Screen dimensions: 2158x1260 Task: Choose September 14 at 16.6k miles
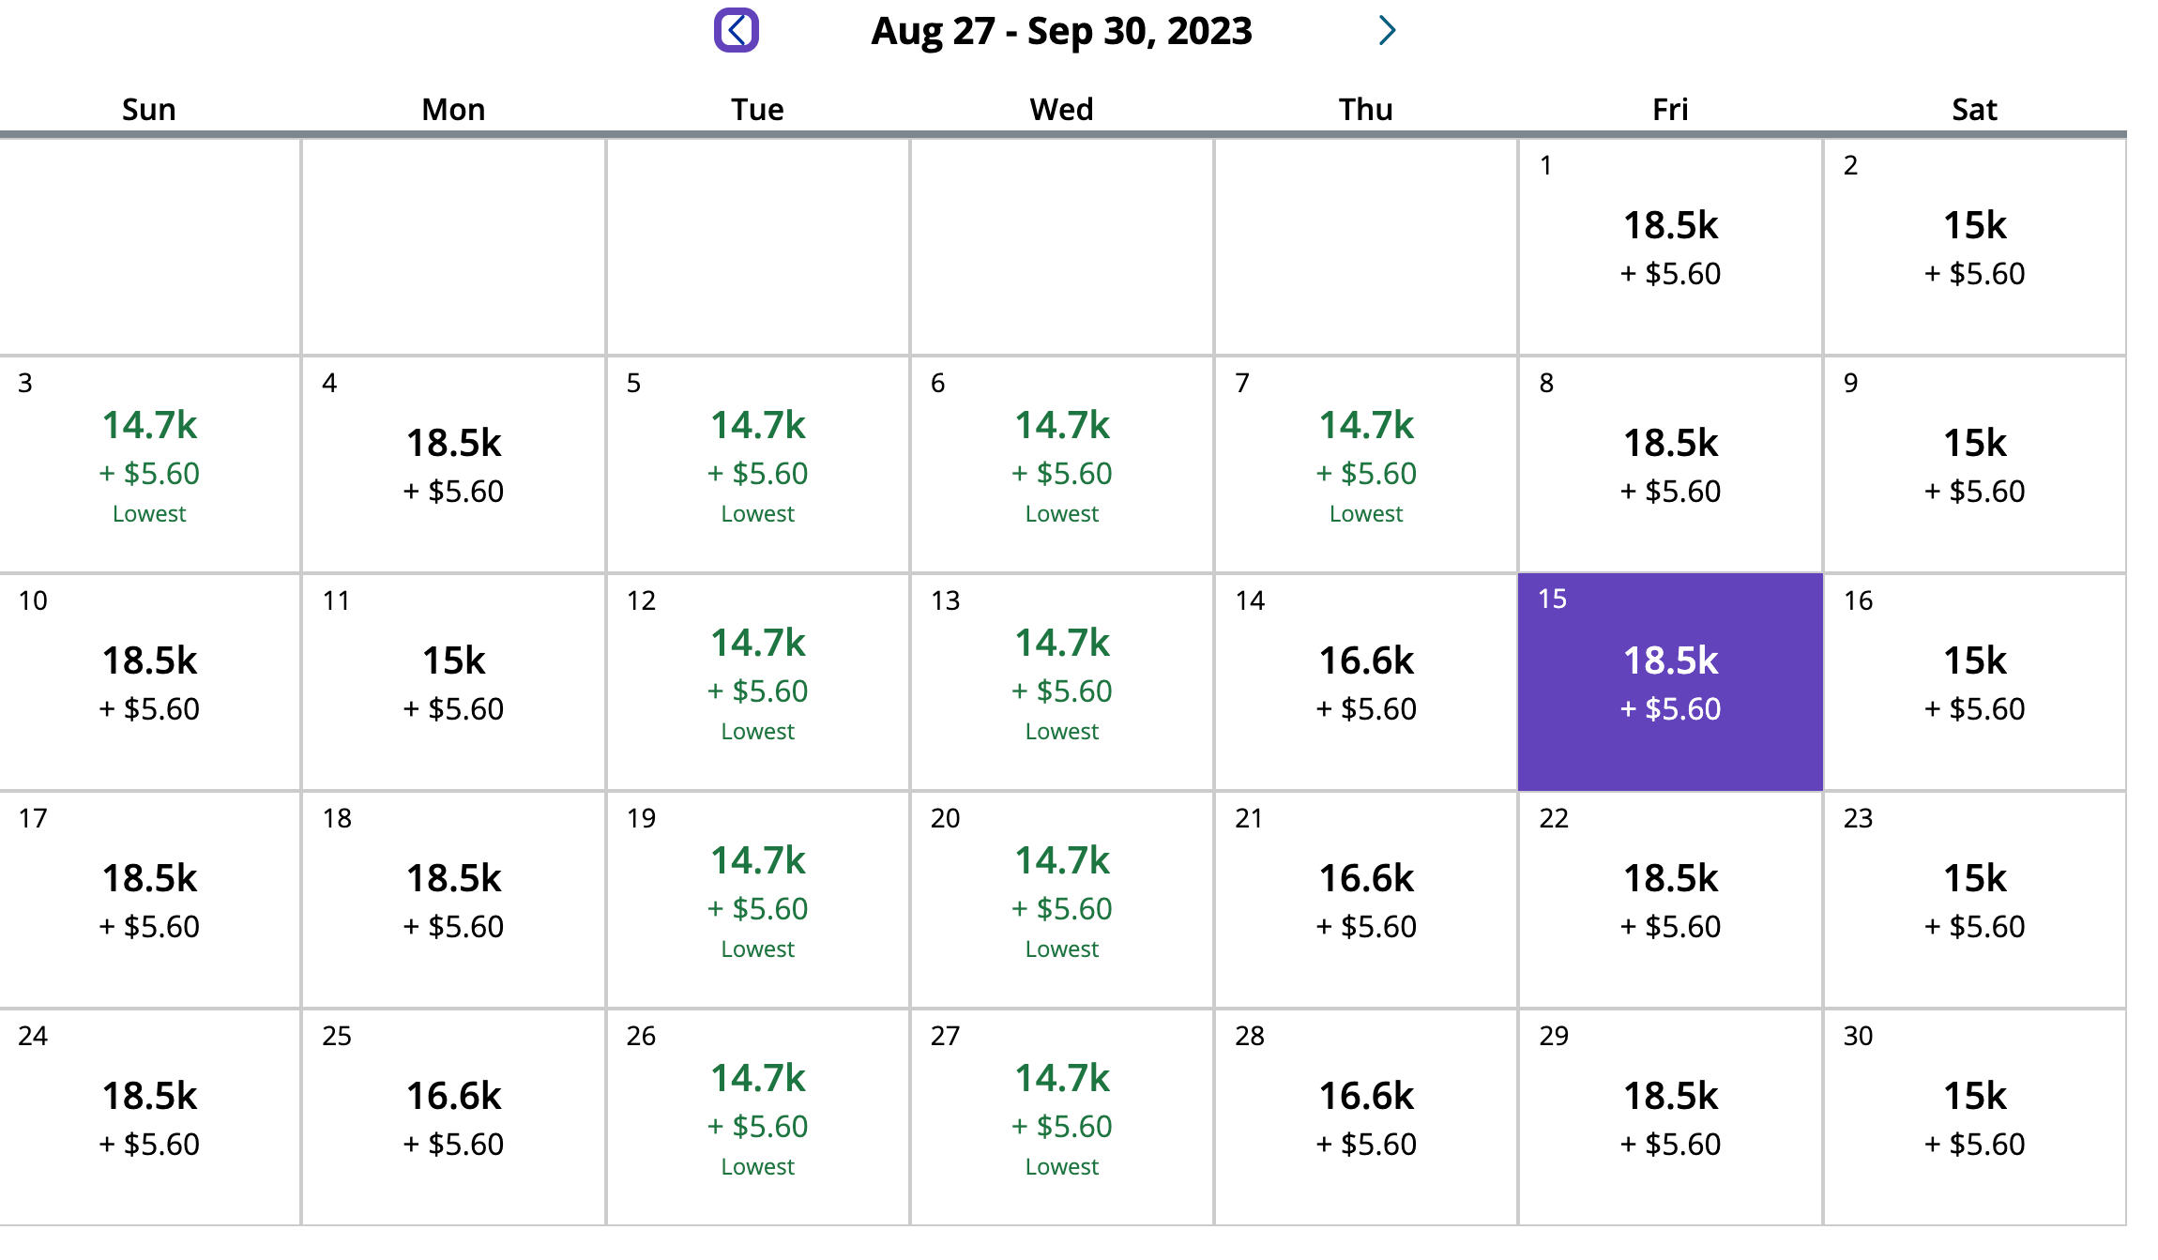coord(1366,683)
